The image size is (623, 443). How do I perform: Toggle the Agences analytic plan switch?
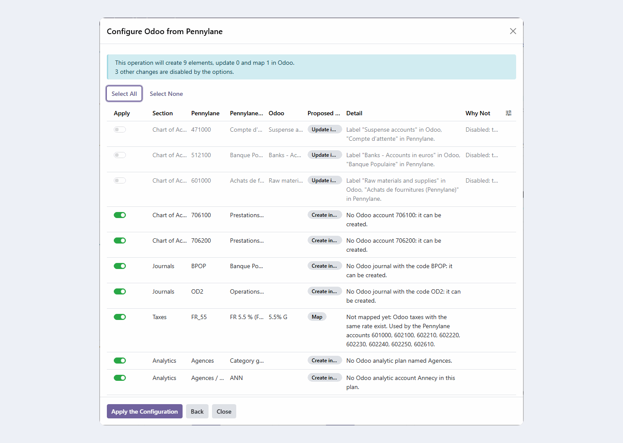[x=120, y=361]
